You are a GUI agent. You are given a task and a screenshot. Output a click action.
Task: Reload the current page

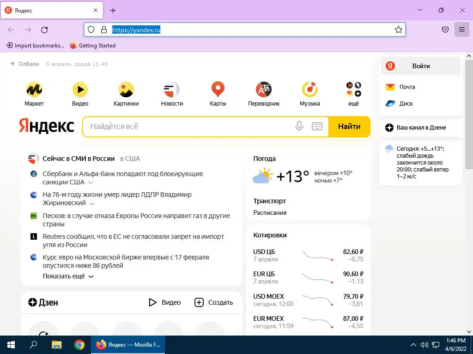pyautogui.click(x=44, y=29)
